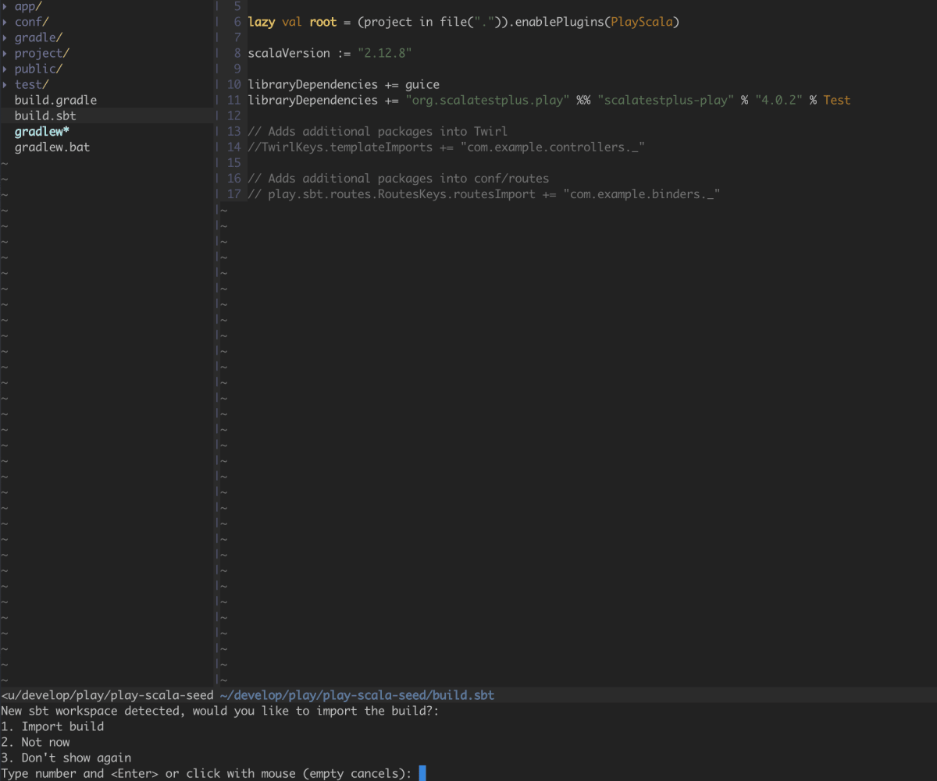Click "org.scalatestplus.play" string
Screen dimensions: 937x781
tap(487, 100)
